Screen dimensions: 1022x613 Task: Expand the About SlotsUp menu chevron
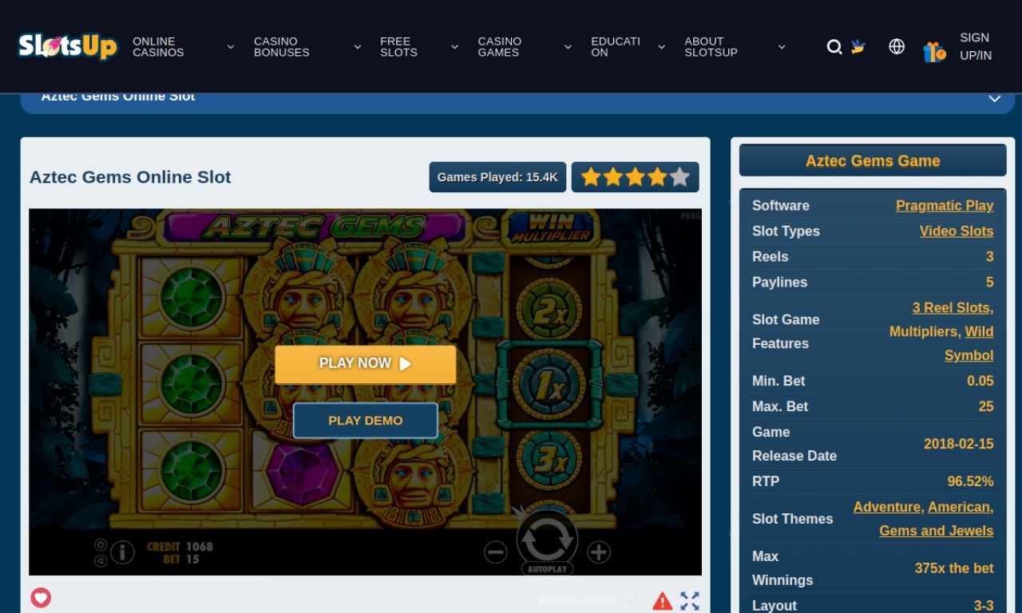pos(782,47)
